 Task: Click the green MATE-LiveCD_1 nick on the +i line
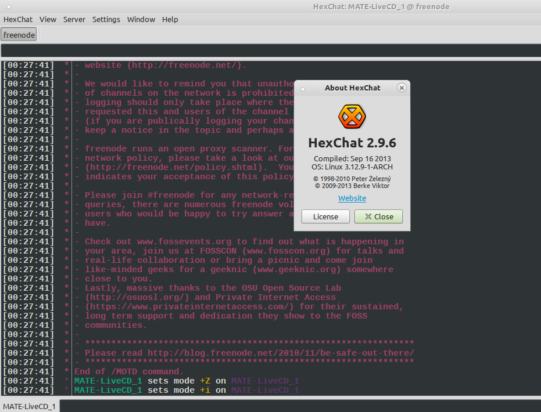108,391
